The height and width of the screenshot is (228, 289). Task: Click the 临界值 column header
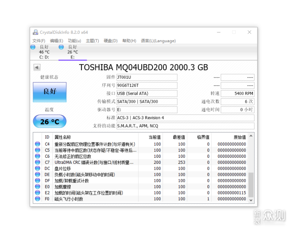coord(199,137)
